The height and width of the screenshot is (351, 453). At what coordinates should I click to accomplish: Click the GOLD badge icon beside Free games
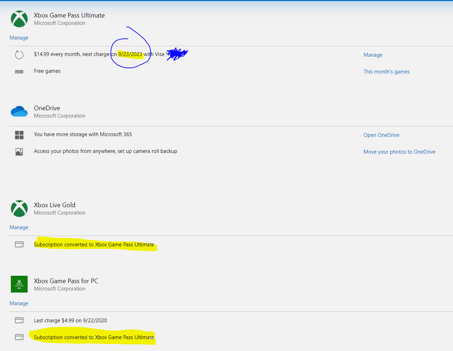[x=19, y=72]
